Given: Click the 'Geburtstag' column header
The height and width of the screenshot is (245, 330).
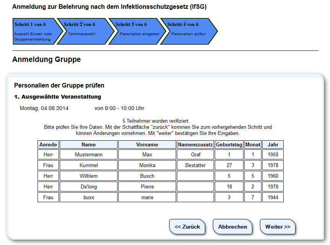Looking at the screenshot, I should click(x=229, y=145).
